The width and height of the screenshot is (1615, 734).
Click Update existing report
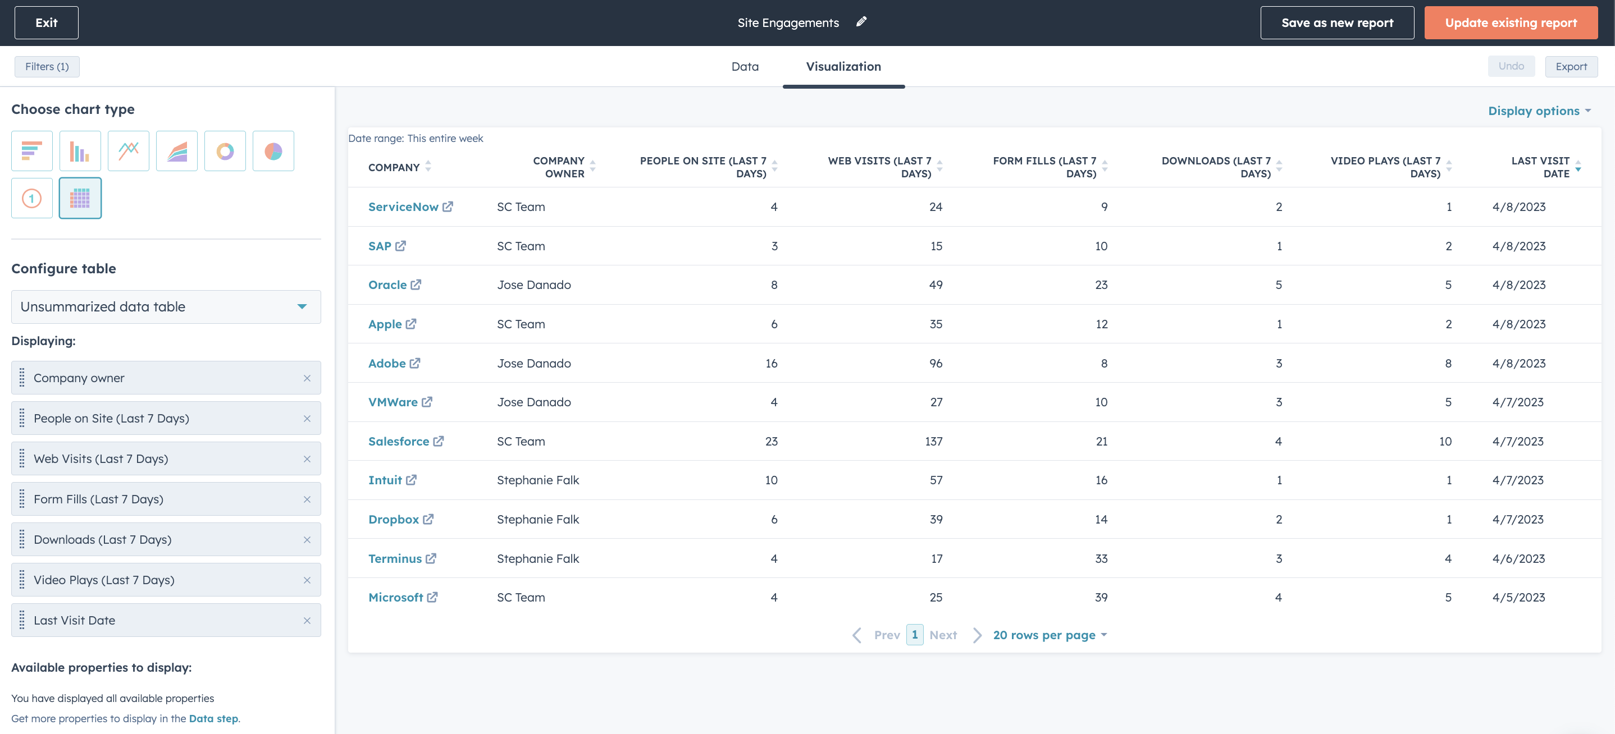(1511, 22)
